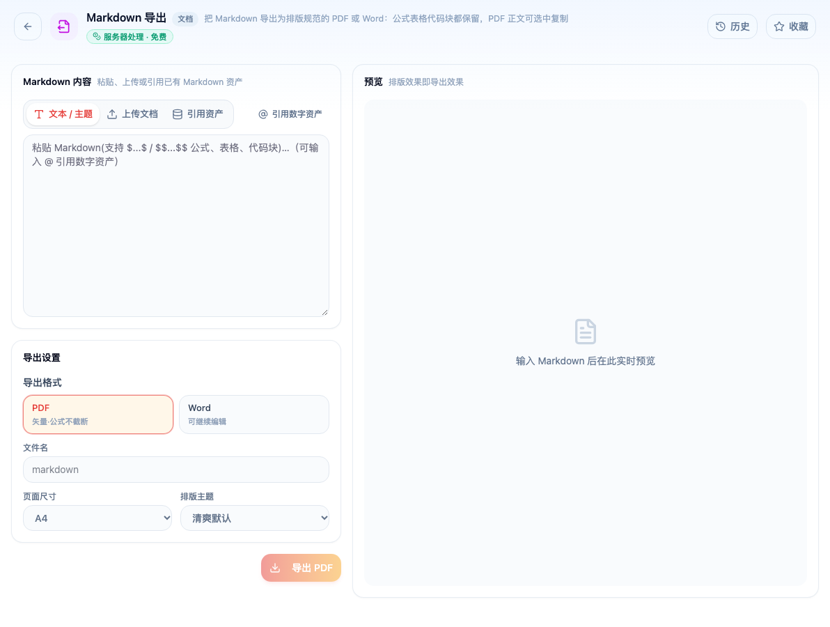Click 引用数字资产 link
Viewport: 830px width, 627px height.
[x=290, y=114]
